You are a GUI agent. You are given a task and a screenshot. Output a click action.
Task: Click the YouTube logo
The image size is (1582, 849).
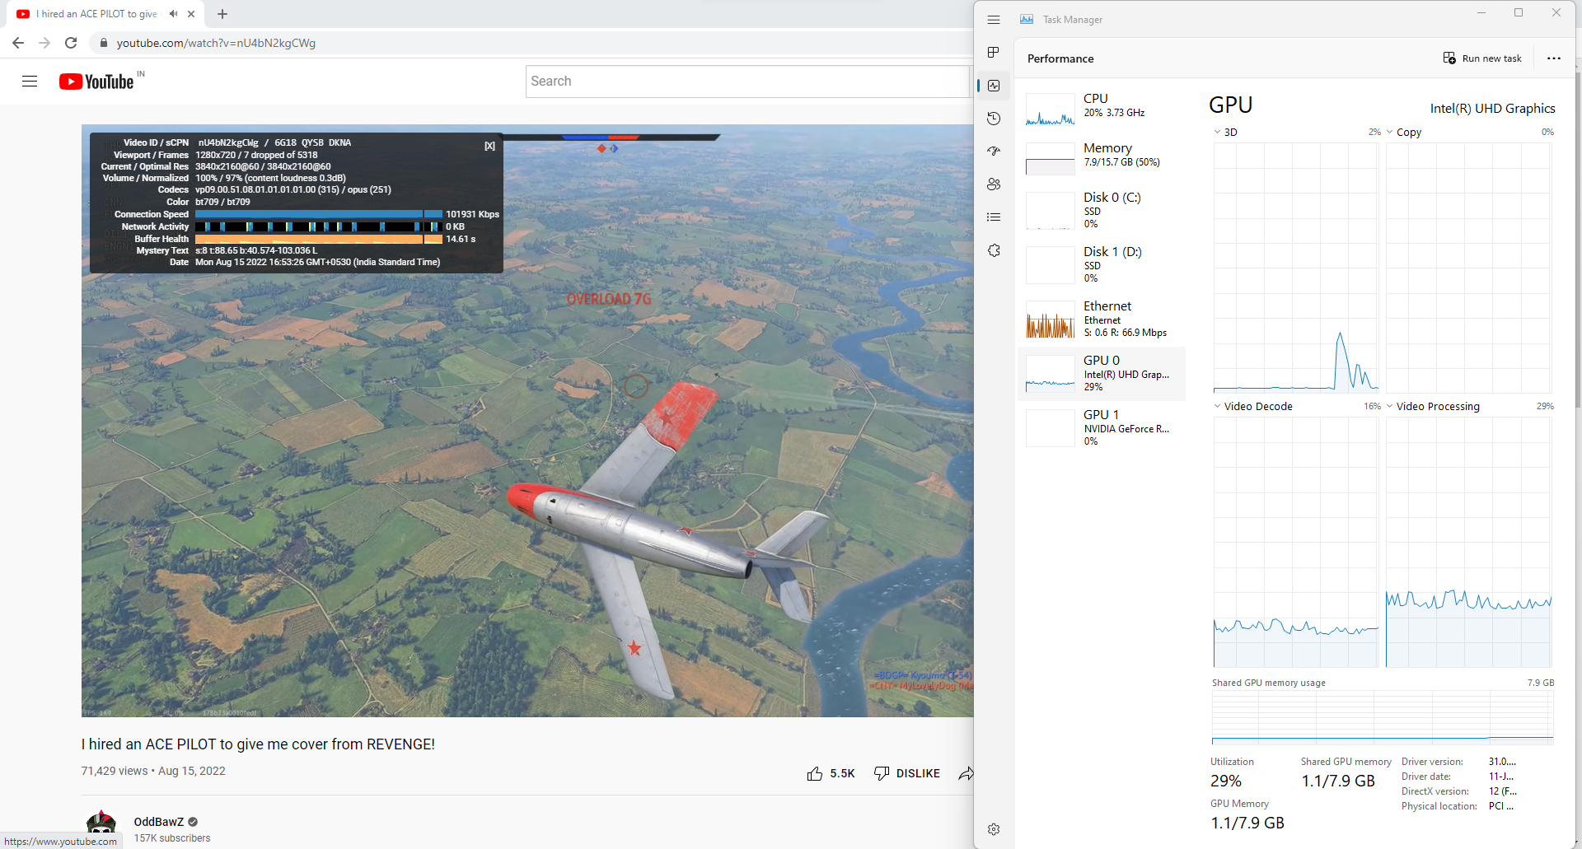[96, 82]
